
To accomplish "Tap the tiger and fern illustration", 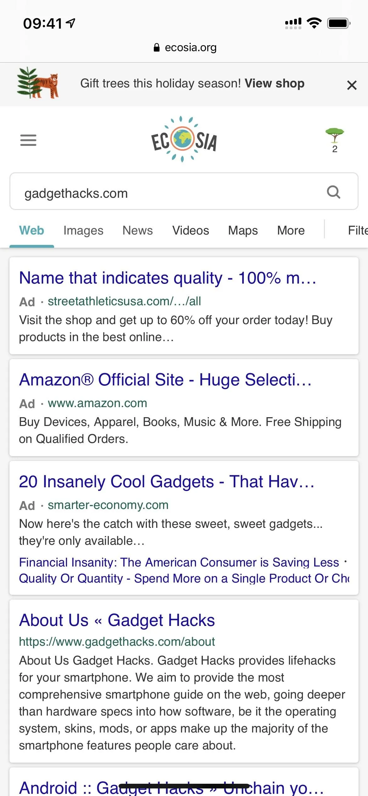I will coord(38,83).
